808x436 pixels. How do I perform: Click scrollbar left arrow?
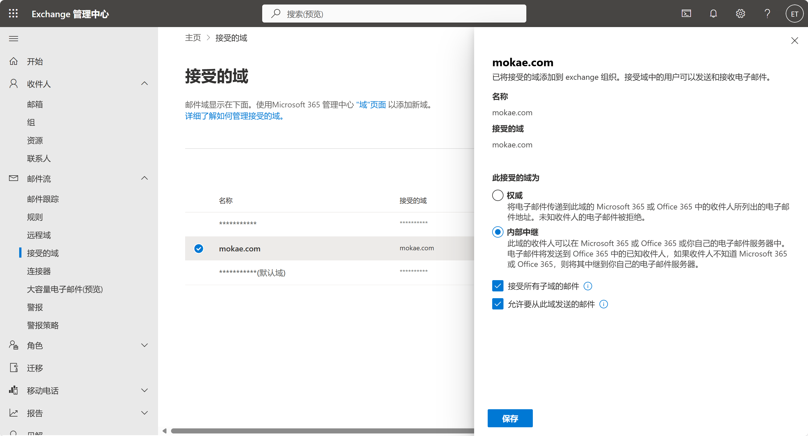click(164, 431)
